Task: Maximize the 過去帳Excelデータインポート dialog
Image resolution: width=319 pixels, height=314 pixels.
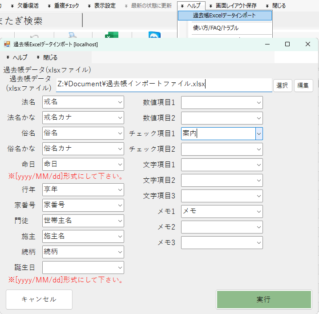Action: click(x=287, y=44)
